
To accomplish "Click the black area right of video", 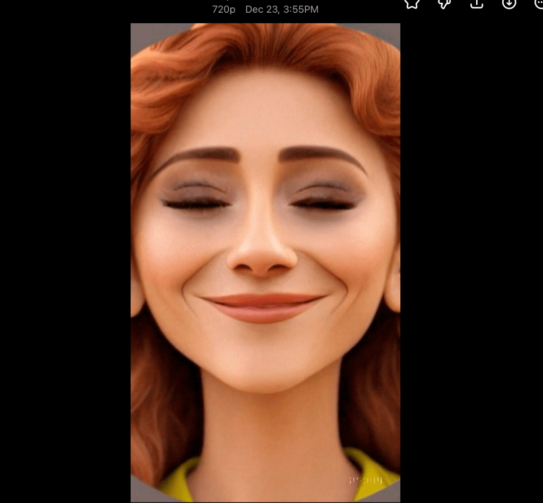I will [471, 265].
